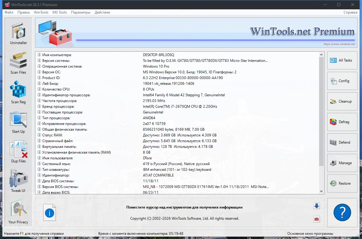Viewport: 362px width, 239px height.
Task: Open the Config panel
Action: point(342,81)
